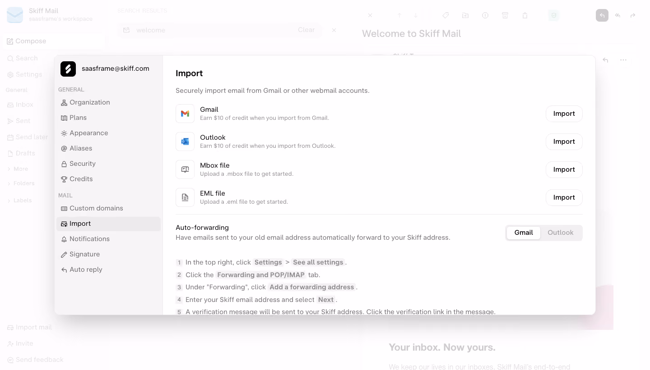Select the Credits settings tab
Viewport: 650px width, 370px height.
(x=109, y=179)
